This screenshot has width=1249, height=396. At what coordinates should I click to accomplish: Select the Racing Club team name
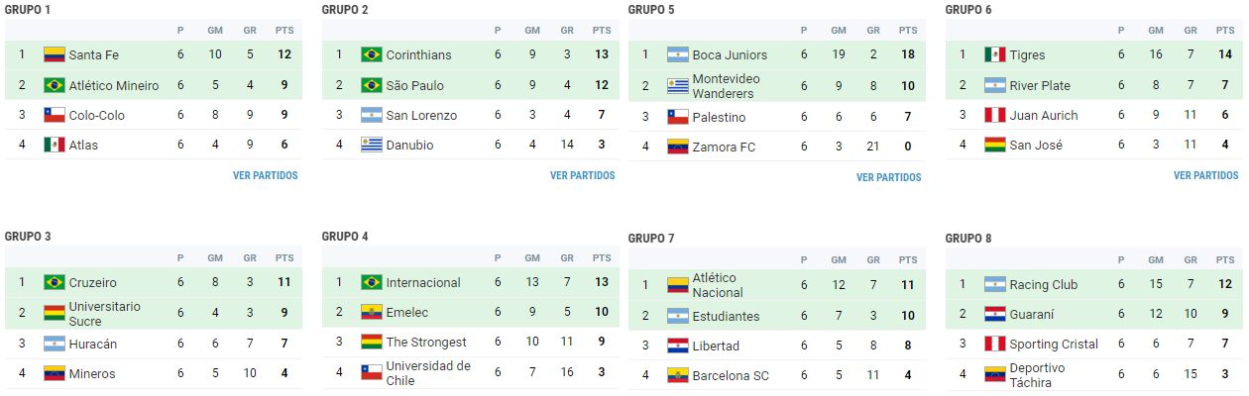pyautogui.click(x=1043, y=285)
